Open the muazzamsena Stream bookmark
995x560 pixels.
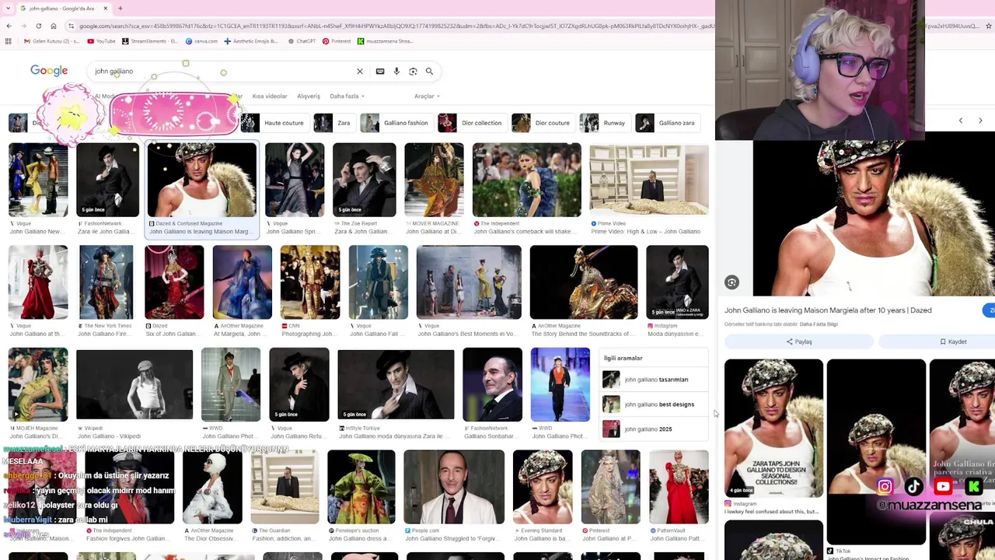385,41
